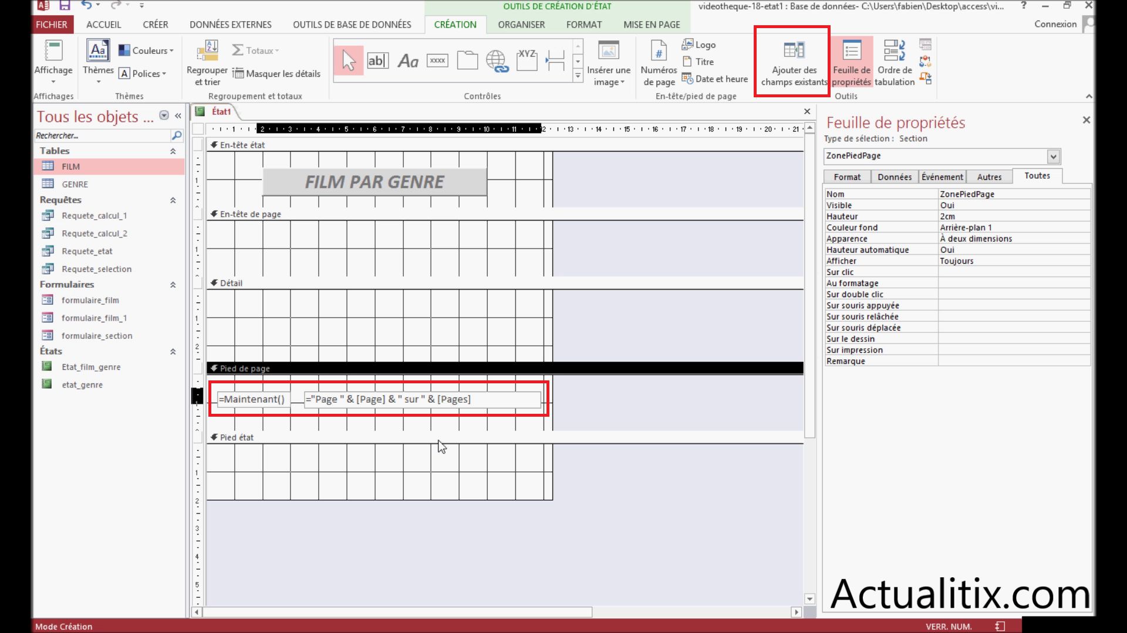Open the Polices dropdown
The height and width of the screenshot is (633, 1127).
143,73
